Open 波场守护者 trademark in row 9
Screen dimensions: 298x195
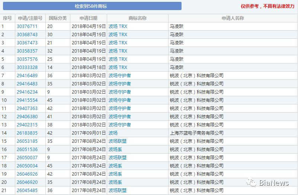pos(119,92)
